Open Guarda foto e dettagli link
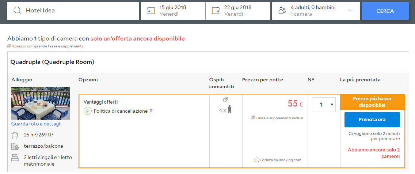415x174 pixels. coord(36,124)
